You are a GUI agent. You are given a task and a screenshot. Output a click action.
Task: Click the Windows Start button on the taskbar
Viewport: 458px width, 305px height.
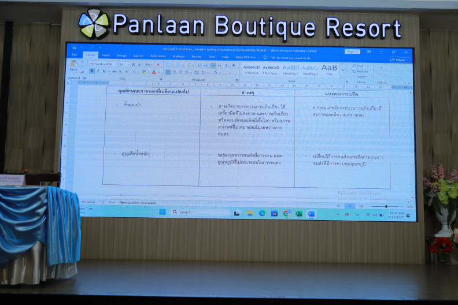tap(162, 212)
